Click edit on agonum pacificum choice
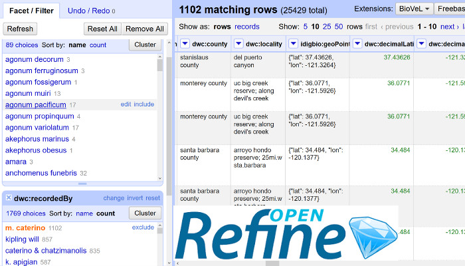465x266 pixels. pyautogui.click(x=126, y=104)
